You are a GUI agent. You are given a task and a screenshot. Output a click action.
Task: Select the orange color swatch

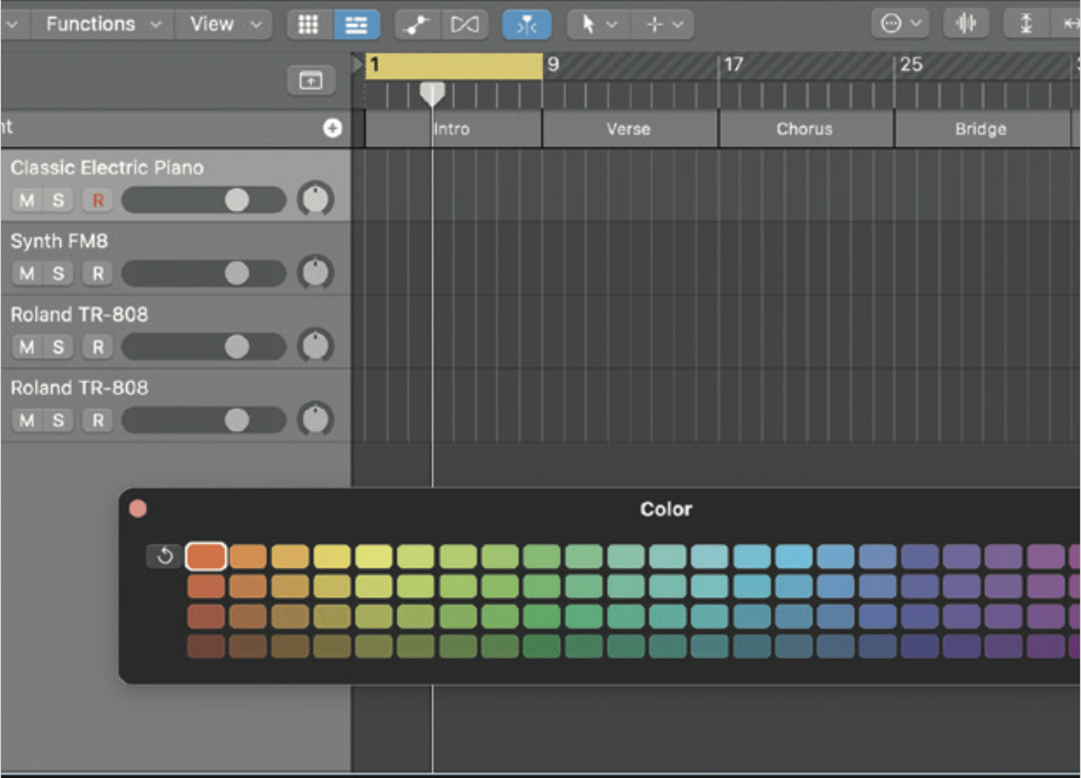[x=206, y=556]
